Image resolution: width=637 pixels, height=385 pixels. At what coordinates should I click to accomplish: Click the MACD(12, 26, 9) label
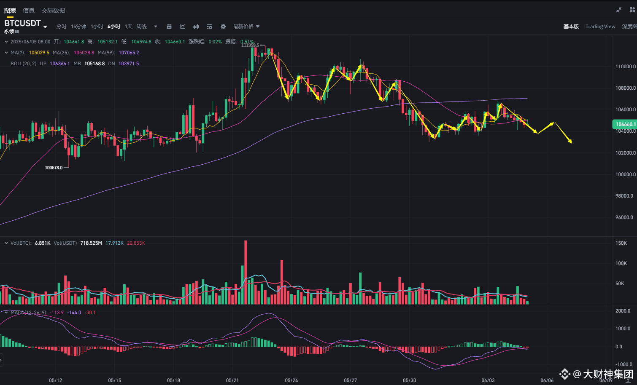click(x=28, y=313)
